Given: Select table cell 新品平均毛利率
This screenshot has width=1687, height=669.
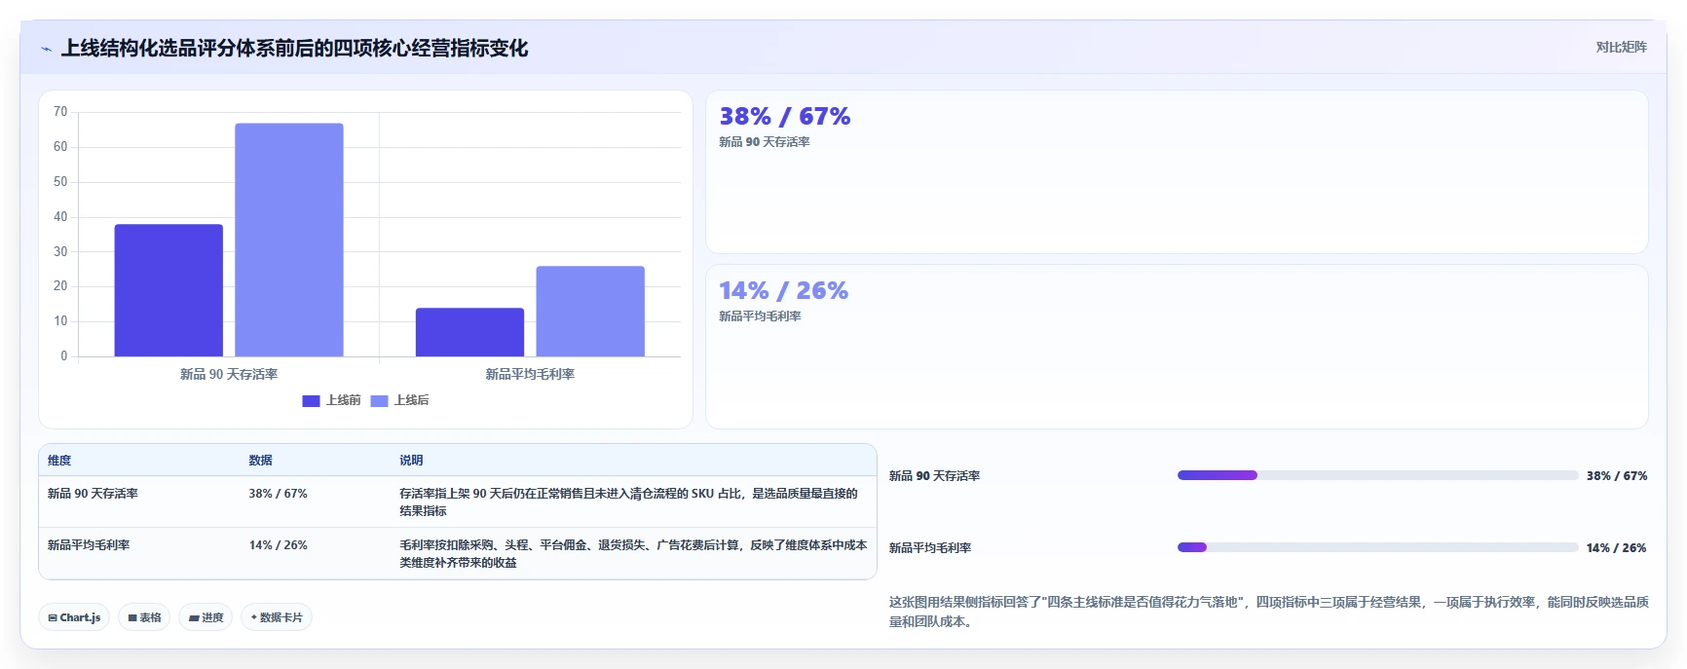Looking at the screenshot, I should pos(89,545).
